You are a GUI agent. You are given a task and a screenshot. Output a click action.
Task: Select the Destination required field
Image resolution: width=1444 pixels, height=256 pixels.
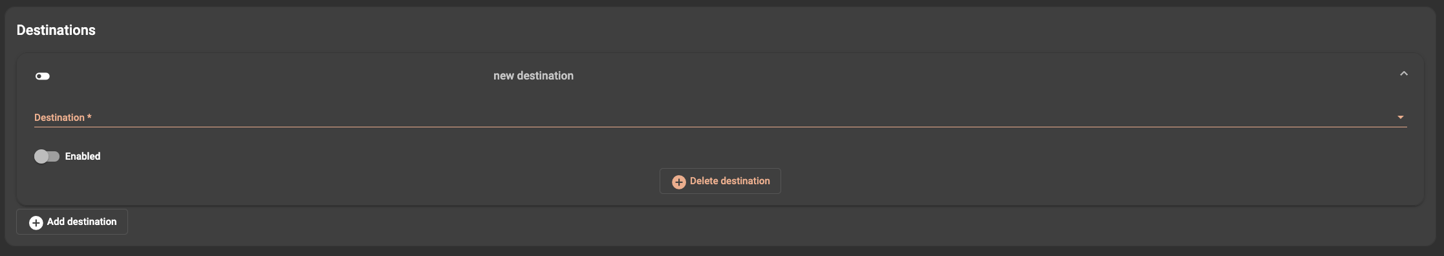click(720, 117)
